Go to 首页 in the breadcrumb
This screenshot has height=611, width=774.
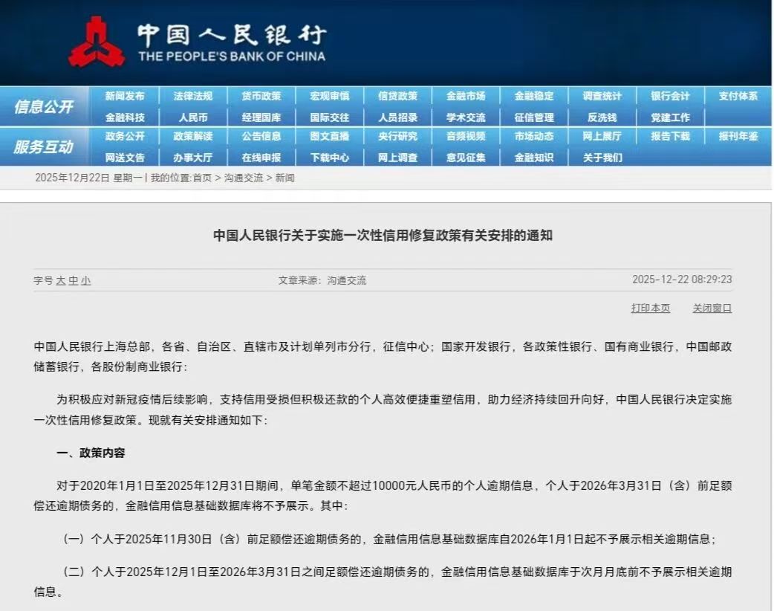[x=201, y=178]
